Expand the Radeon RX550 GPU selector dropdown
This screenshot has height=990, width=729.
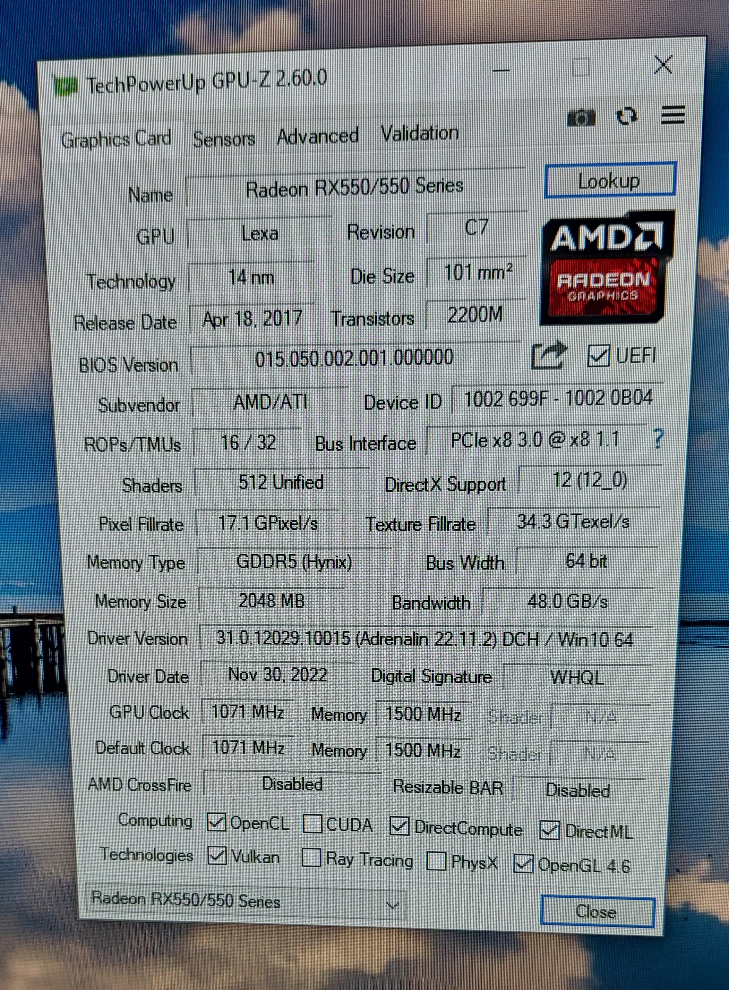click(x=392, y=905)
